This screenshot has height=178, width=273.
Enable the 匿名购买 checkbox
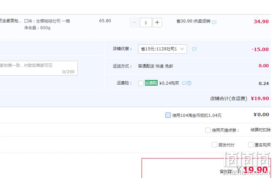[x=250, y=145]
